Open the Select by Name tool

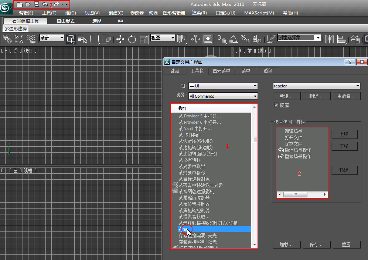(x=83, y=39)
